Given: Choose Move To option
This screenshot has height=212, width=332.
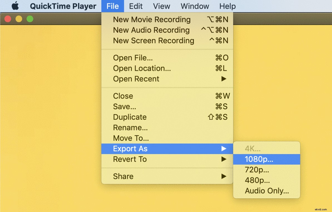Looking at the screenshot, I should point(131,138).
